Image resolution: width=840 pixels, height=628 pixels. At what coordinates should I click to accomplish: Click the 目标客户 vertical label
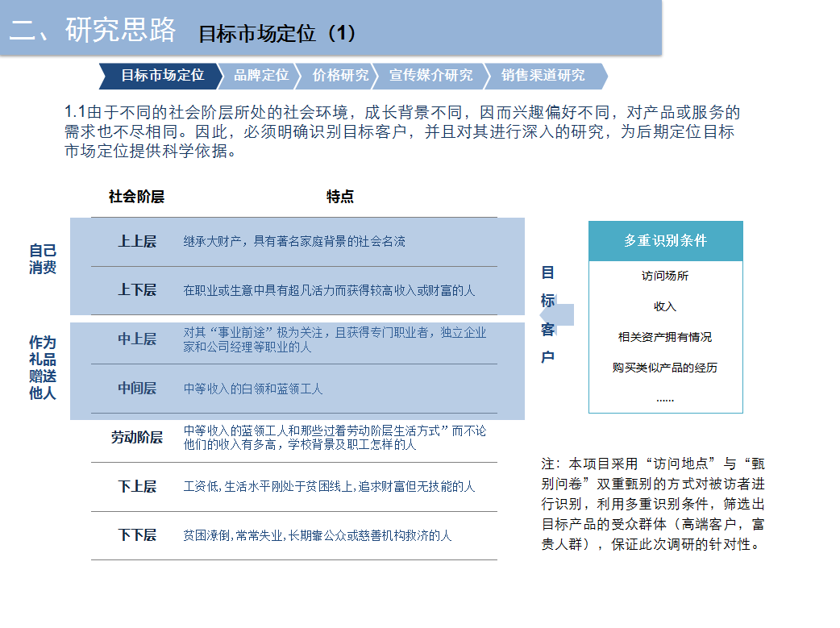[x=547, y=314]
